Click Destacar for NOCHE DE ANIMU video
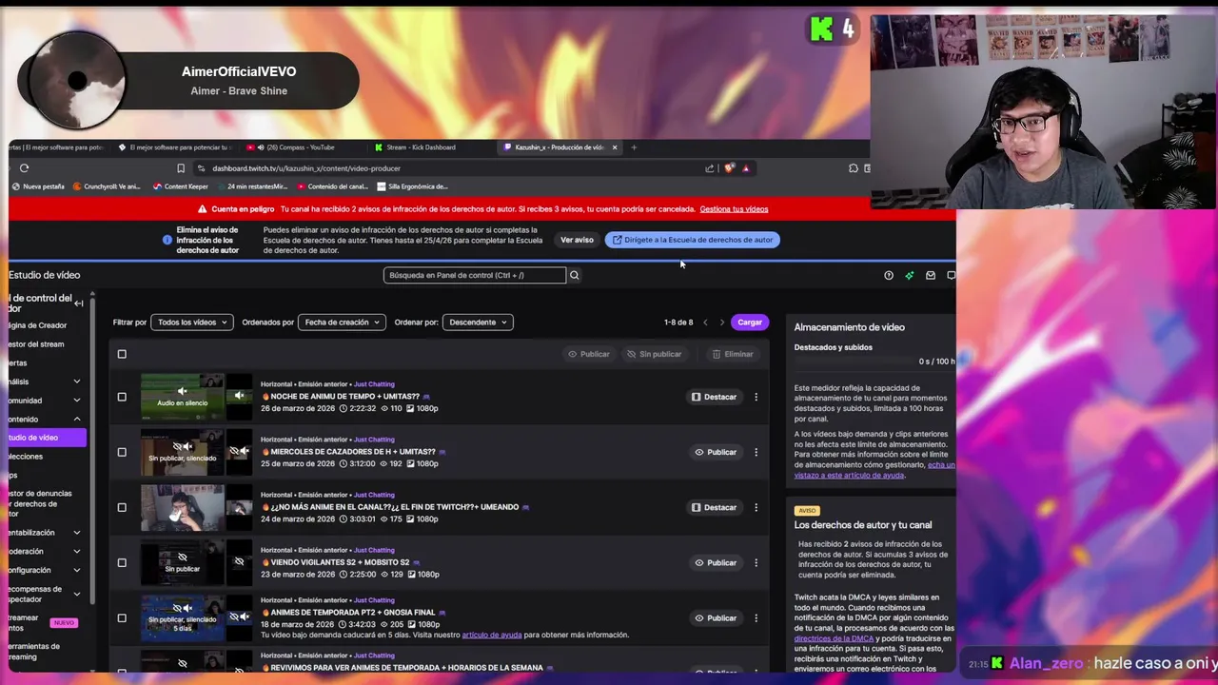The height and width of the screenshot is (685, 1218). pyautogui.click(x=714, y=397)
